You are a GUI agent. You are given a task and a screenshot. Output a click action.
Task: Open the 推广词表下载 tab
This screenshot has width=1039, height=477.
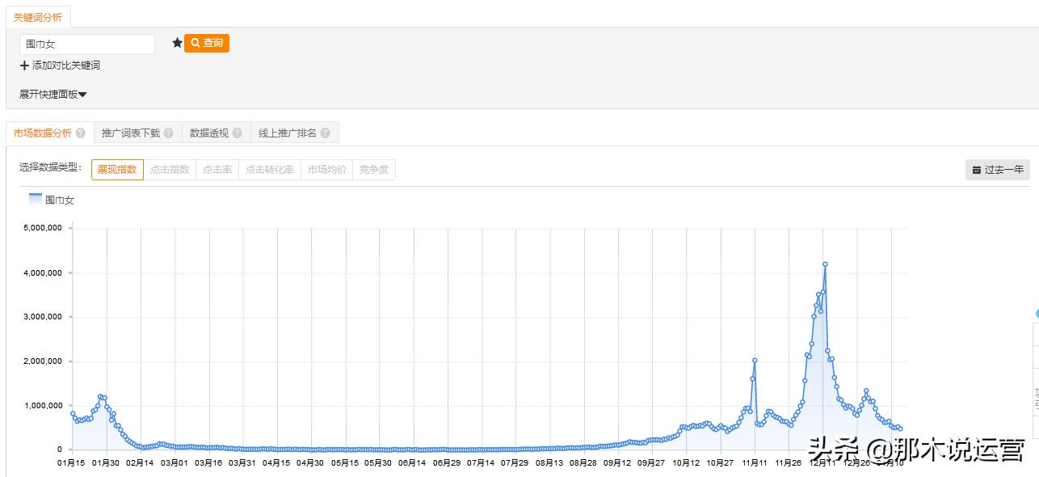131,133
